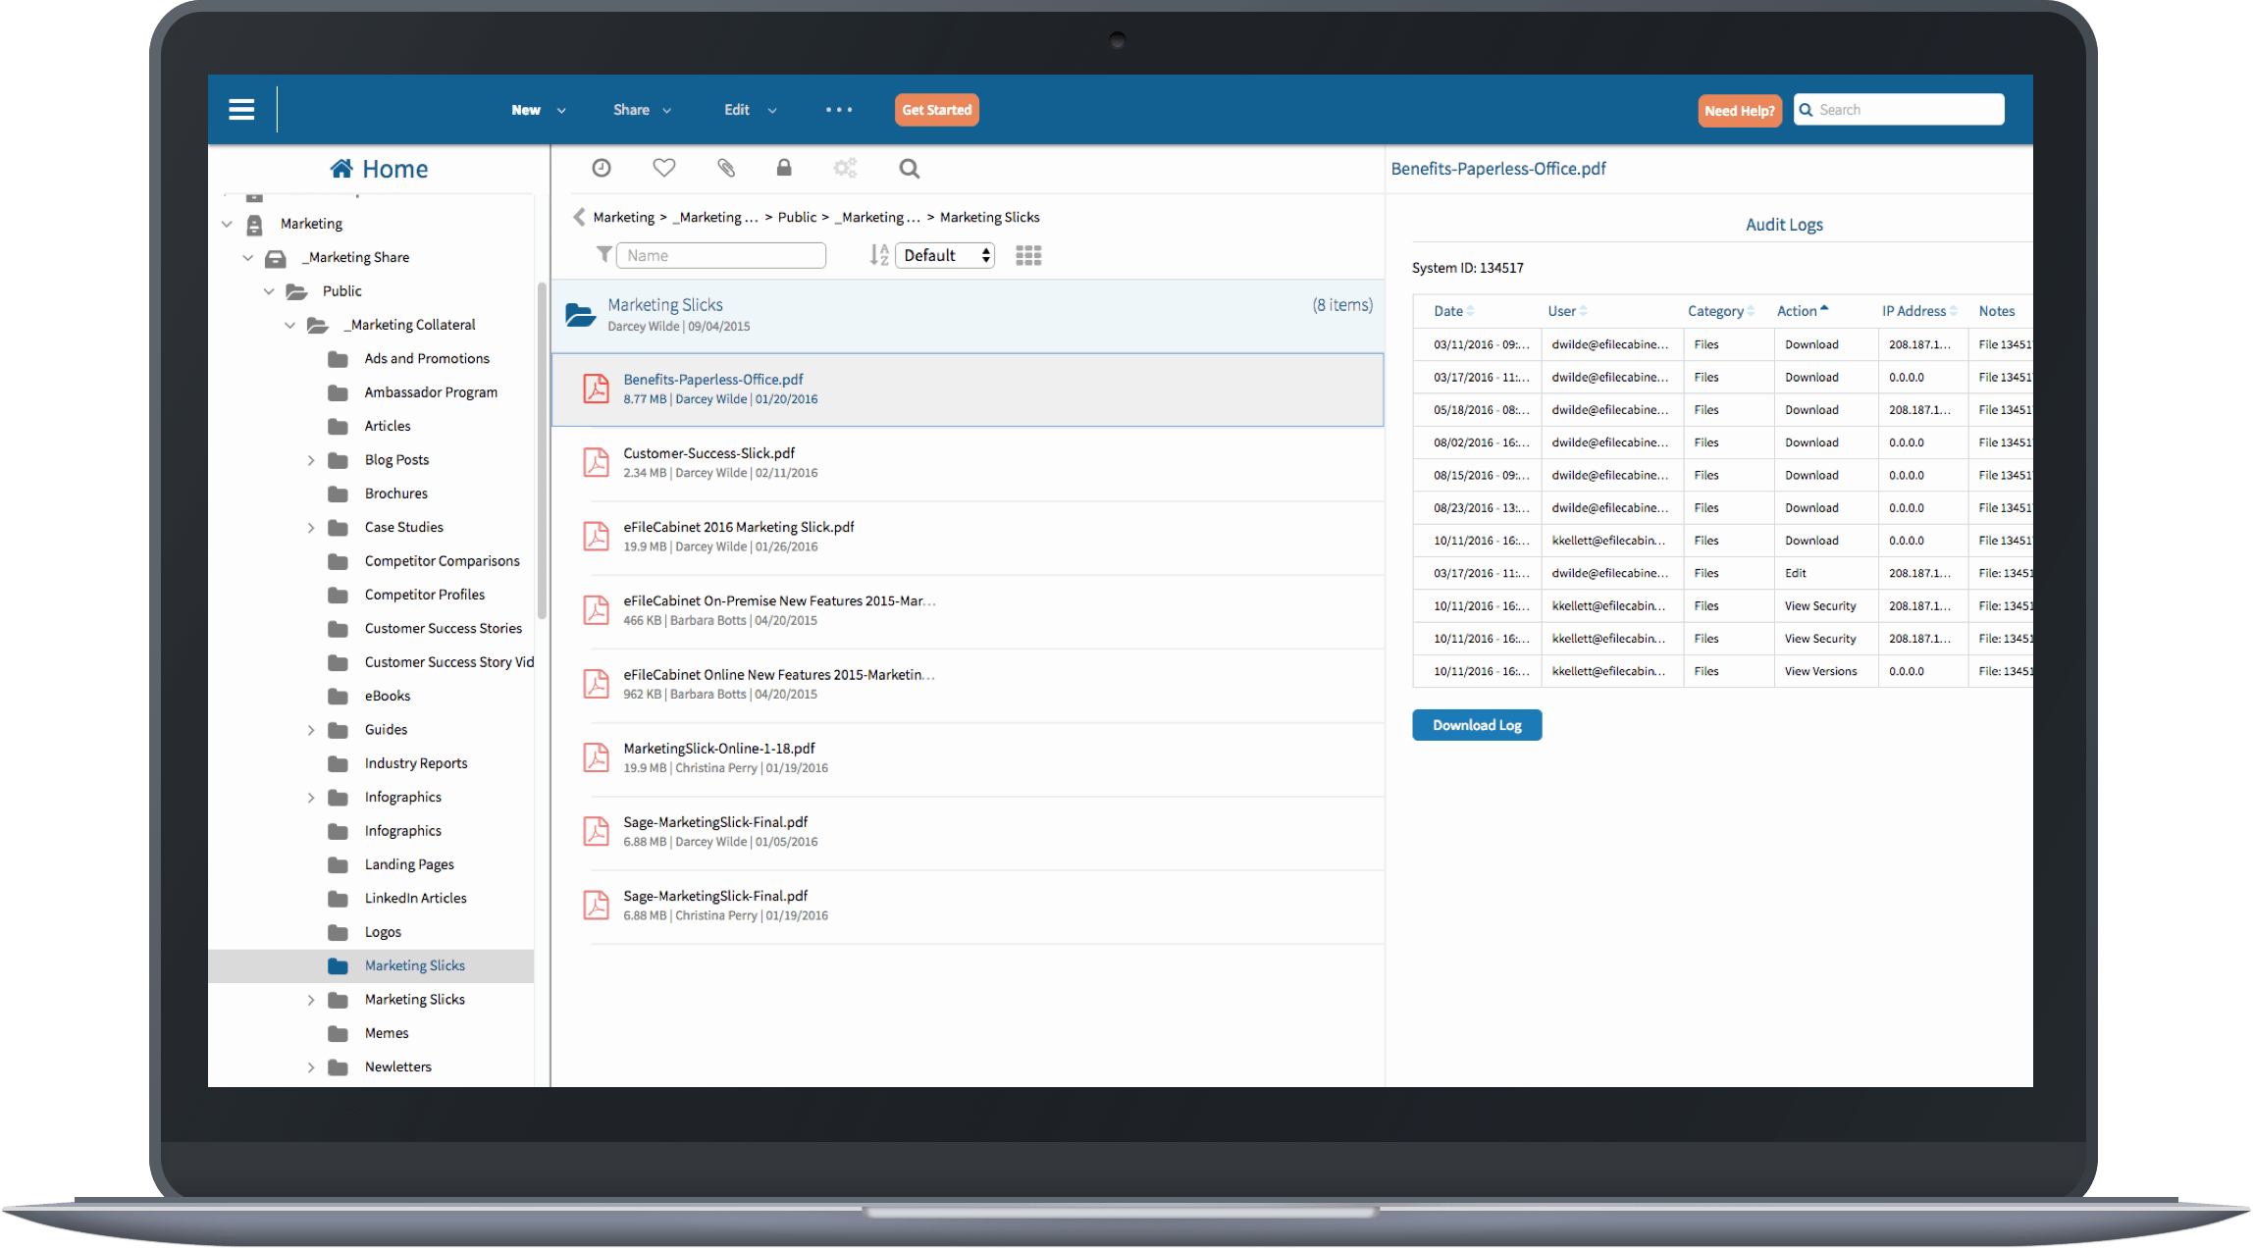Click the paperclip attachments icon
This screenshot has height=1248, width=2253.
[726, 168]
